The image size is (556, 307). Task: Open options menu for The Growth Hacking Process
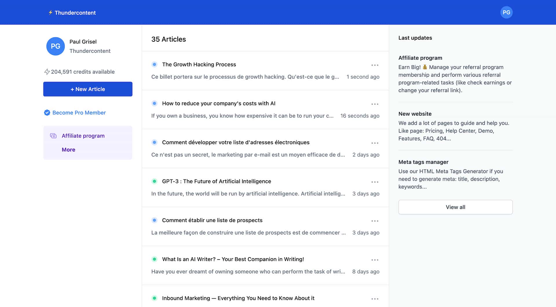375,65
